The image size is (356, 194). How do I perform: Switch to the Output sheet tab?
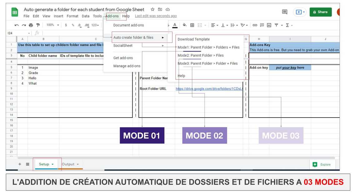point(68,164)
